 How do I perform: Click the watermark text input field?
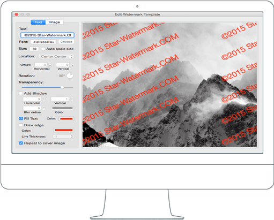47,35
